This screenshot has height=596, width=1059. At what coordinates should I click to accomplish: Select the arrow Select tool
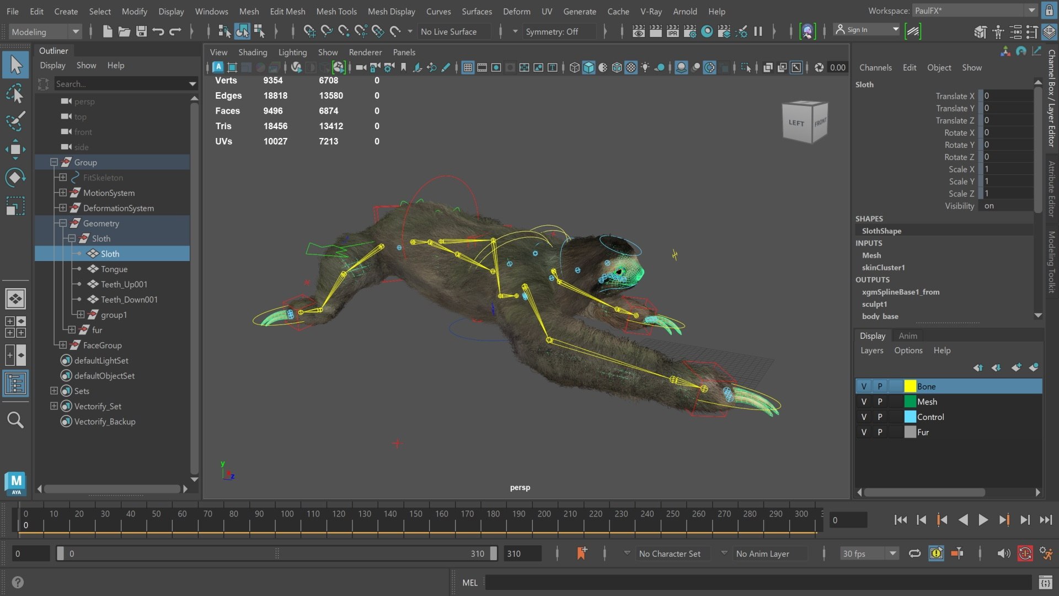(x=15, y=65)
